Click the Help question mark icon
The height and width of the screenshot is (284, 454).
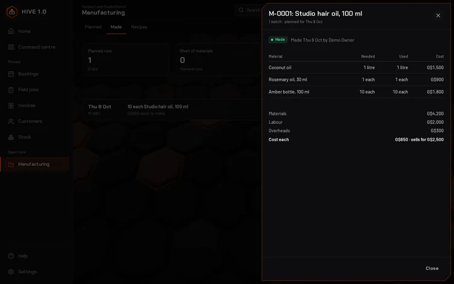11,256
